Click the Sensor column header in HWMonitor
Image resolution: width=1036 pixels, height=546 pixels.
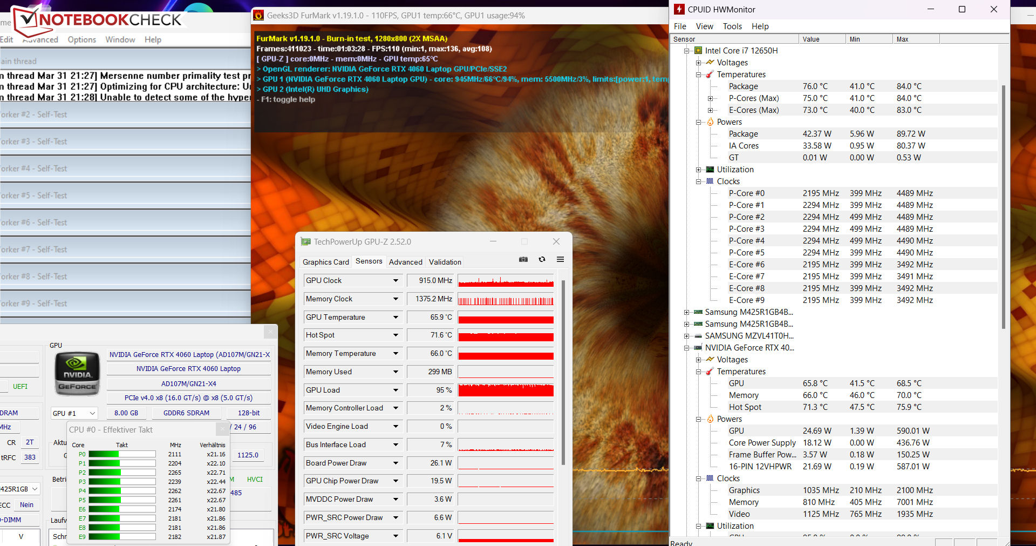pyautogui.click(x=734, y=39)
